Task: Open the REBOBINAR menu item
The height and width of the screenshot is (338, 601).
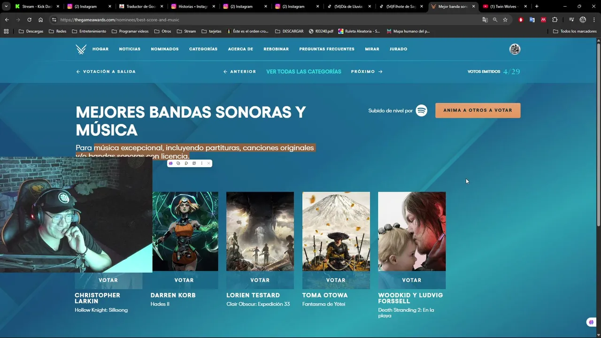Action: coord(276,49)
